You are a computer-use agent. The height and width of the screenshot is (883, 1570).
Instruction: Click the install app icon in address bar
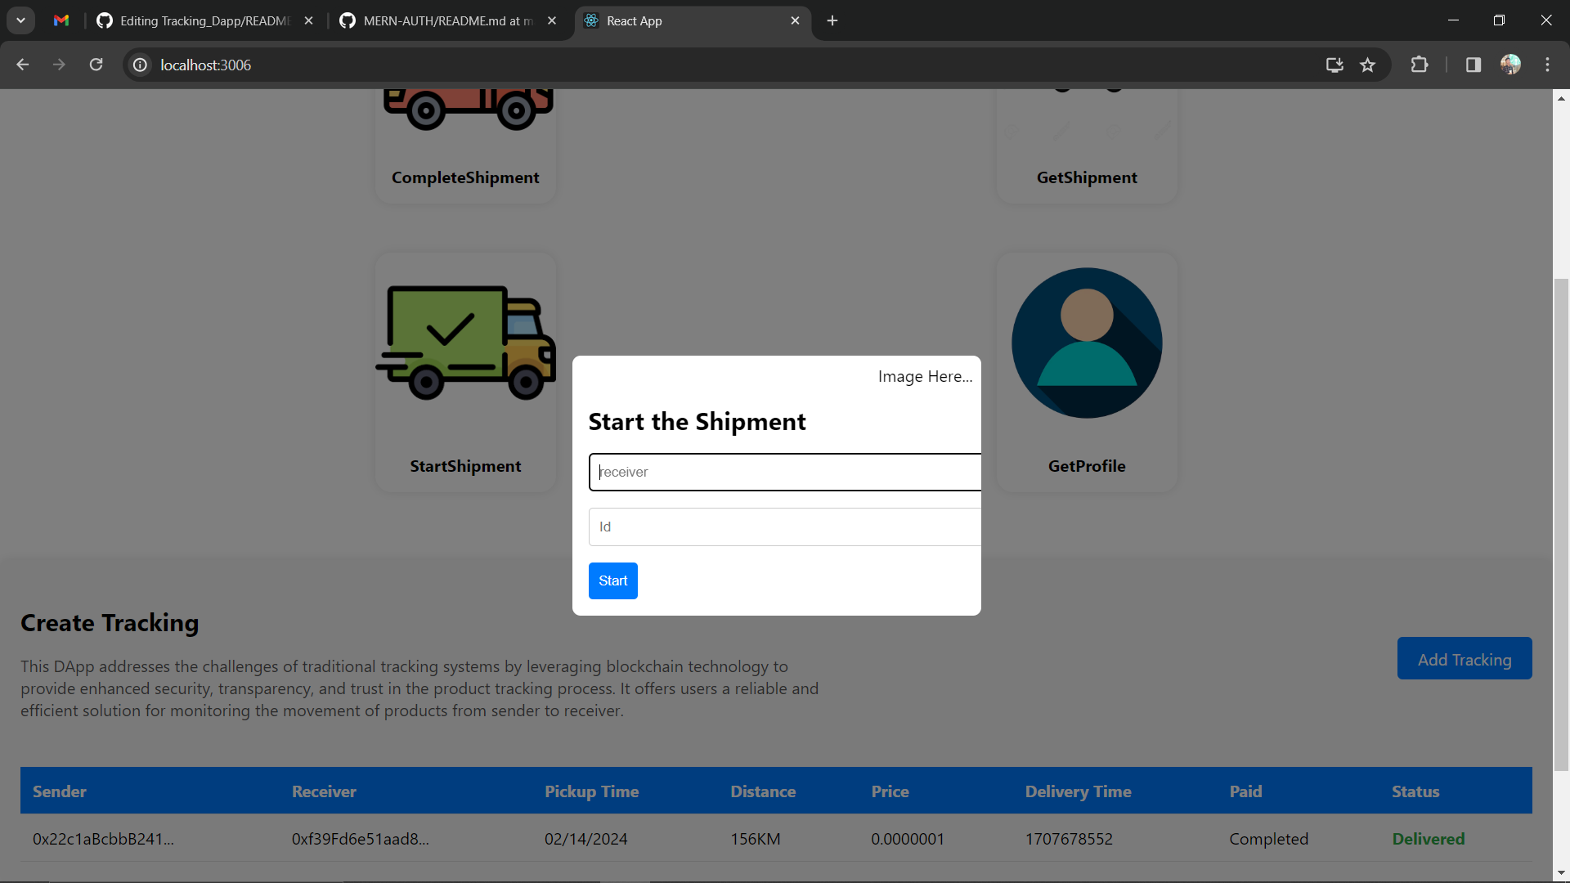tap(1334, 65)
